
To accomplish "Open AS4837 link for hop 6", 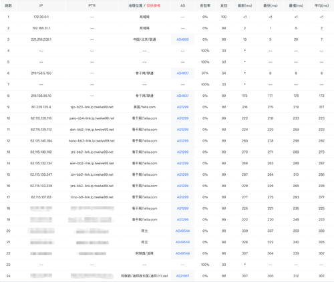I will point(182,73).
